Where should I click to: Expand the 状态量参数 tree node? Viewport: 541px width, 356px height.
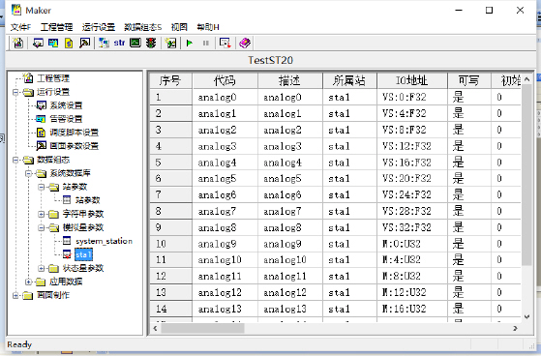42,268
